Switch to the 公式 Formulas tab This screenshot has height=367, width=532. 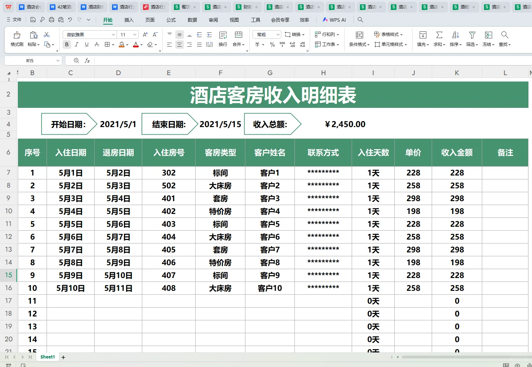pos(171,20)
